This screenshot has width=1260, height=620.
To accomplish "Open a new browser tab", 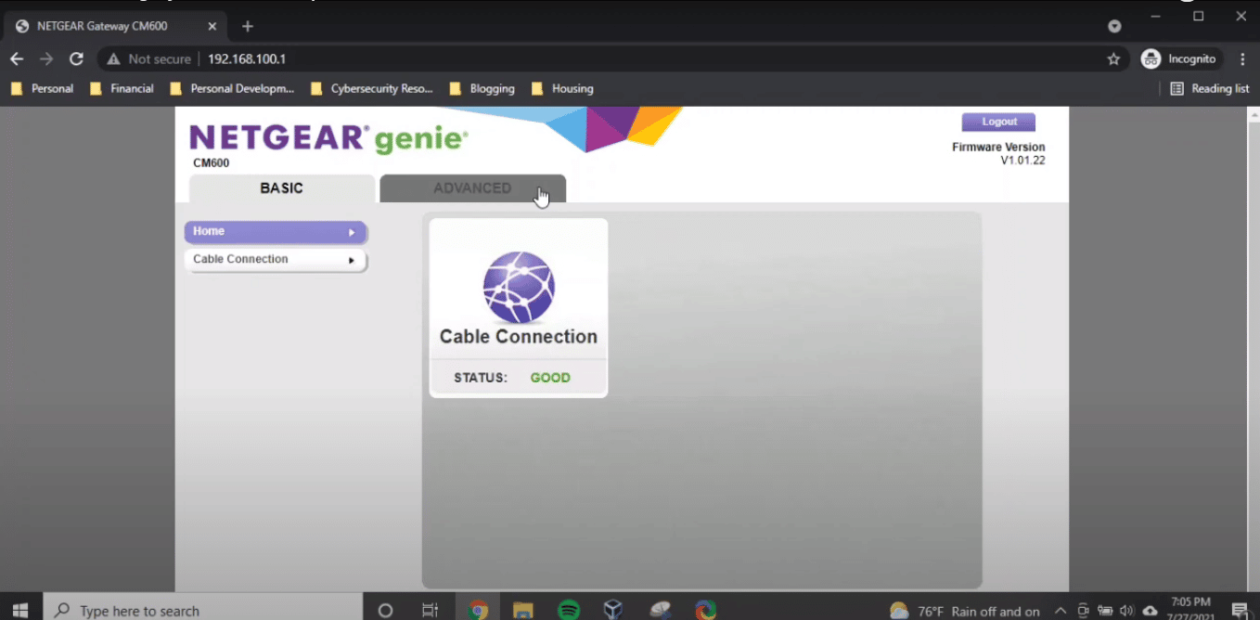I will tap(248, 26).
